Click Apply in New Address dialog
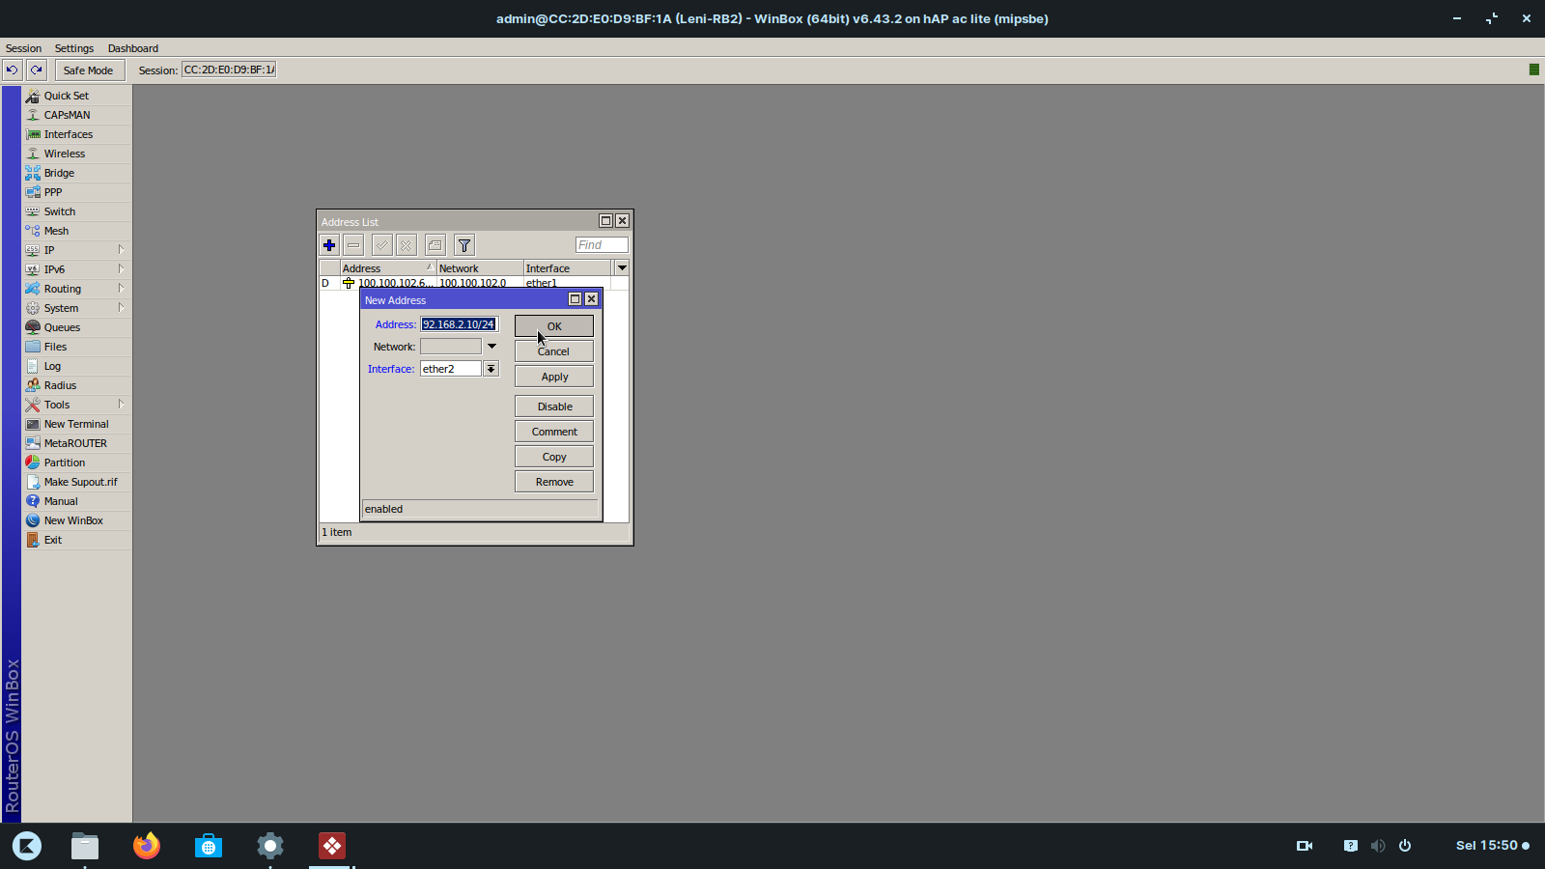Viewport: 1545px width, 869px height. [554, 377]
